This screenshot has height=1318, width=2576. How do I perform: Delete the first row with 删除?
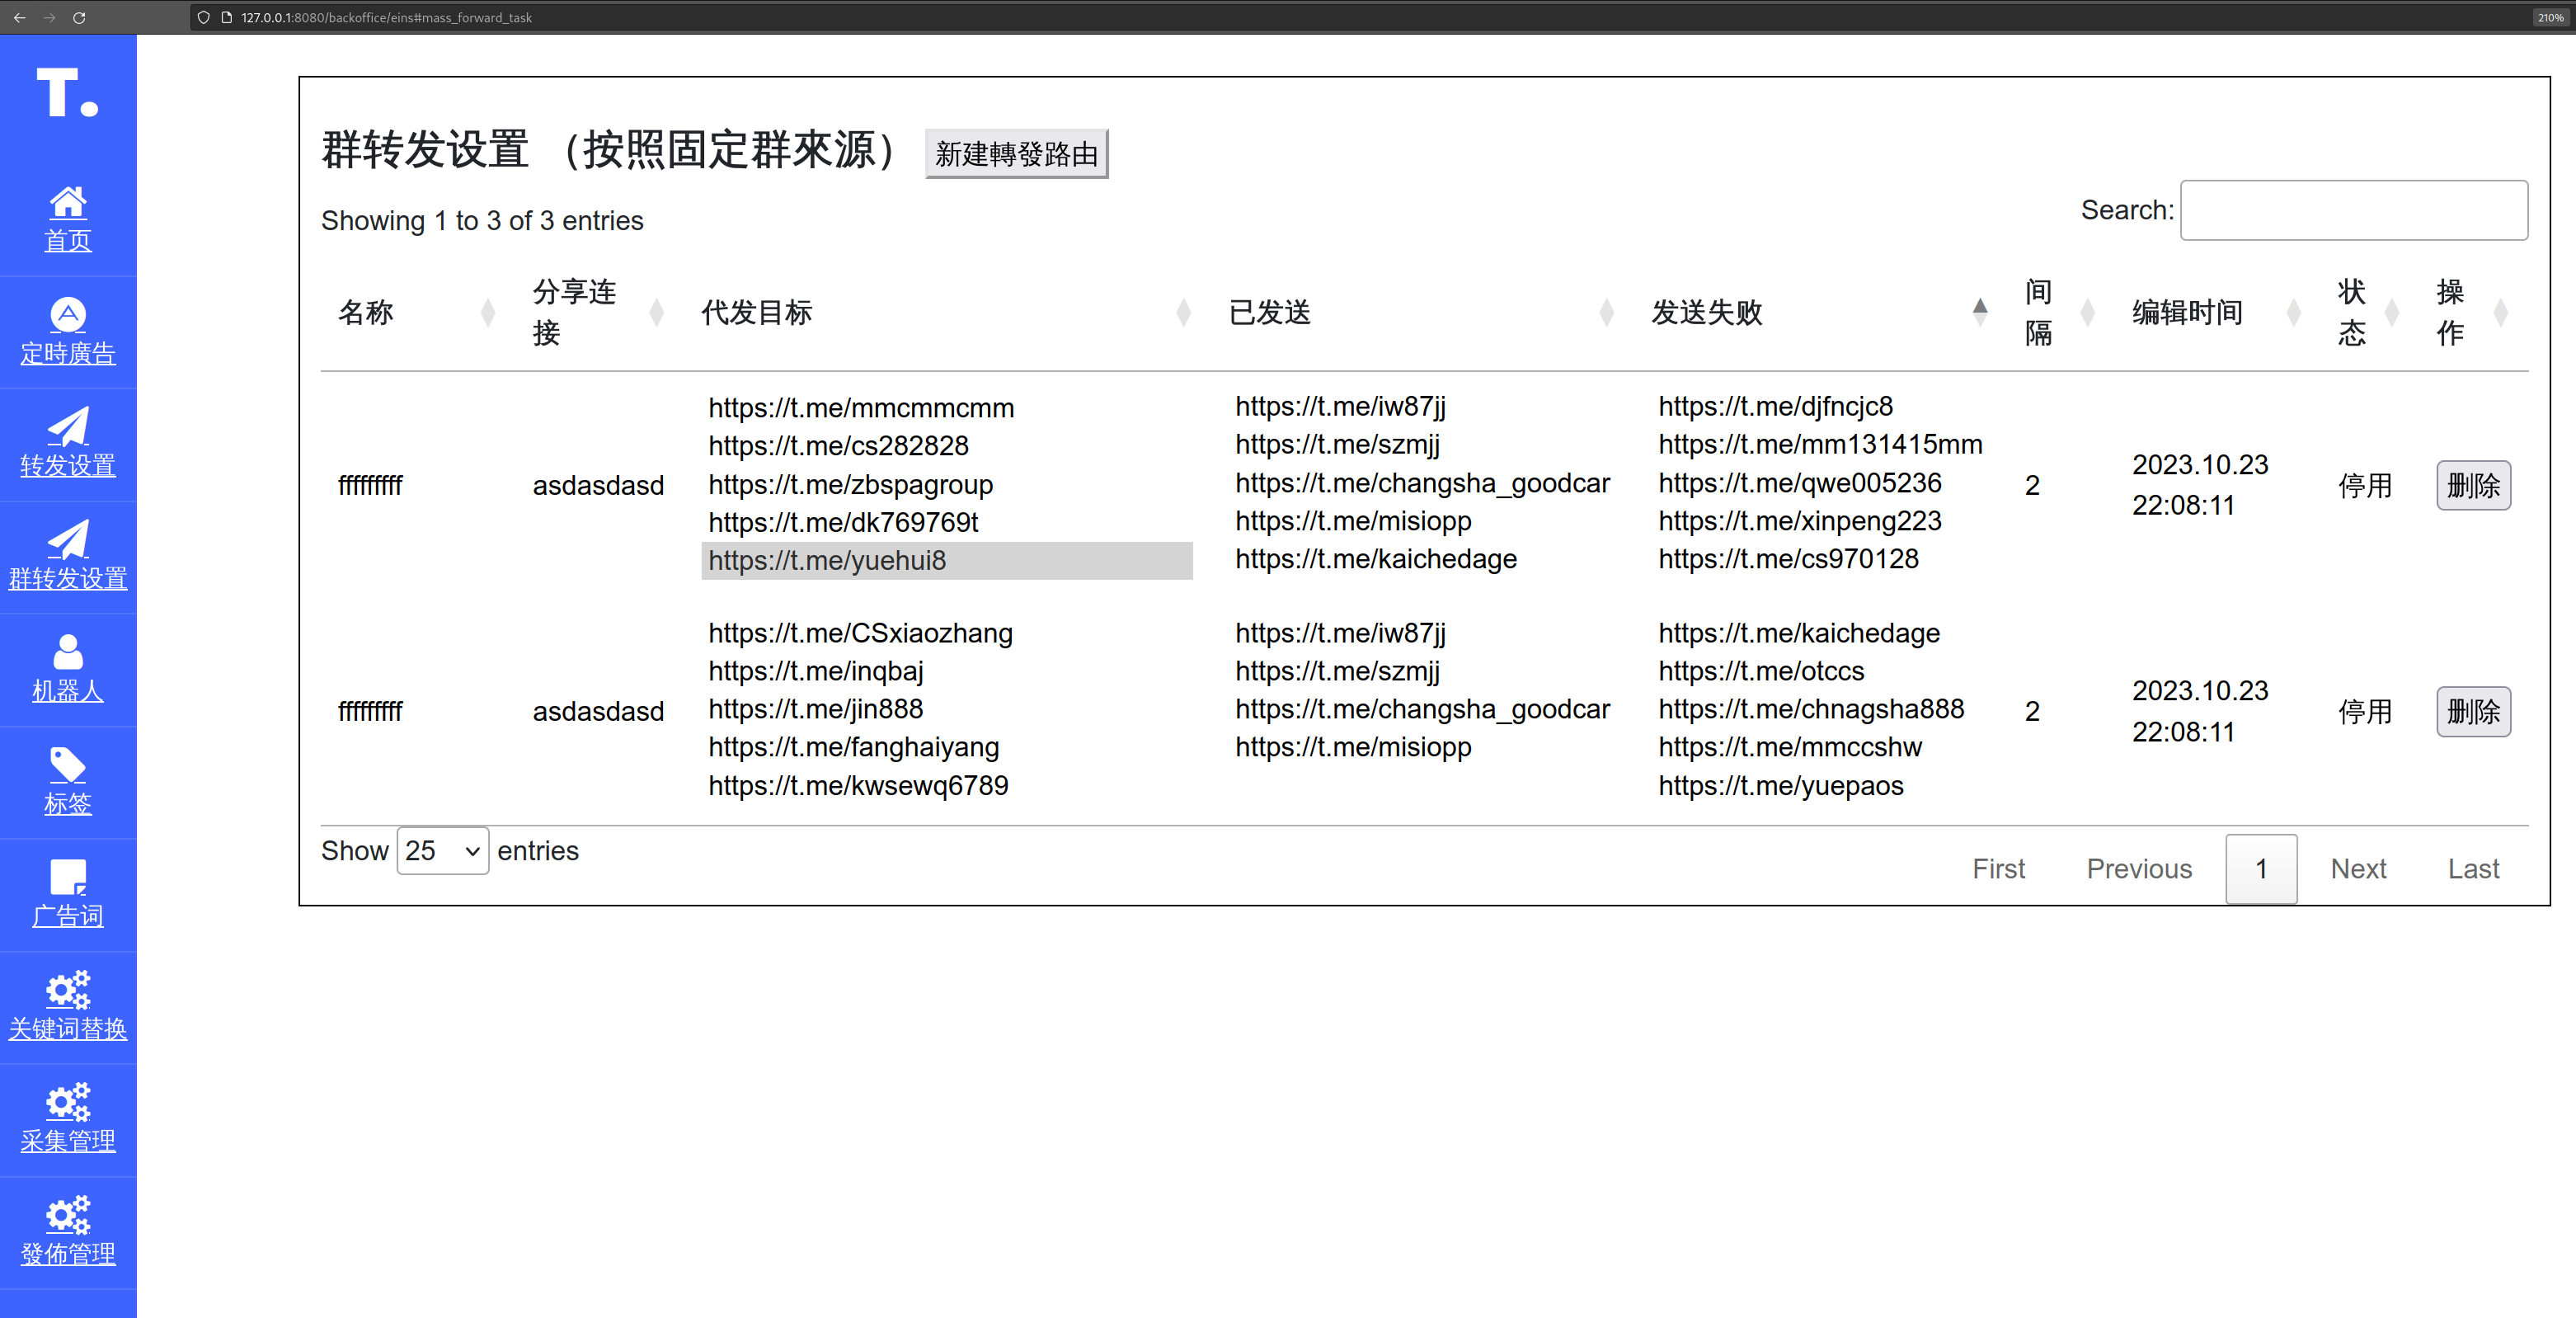(x=2472, y=486)
